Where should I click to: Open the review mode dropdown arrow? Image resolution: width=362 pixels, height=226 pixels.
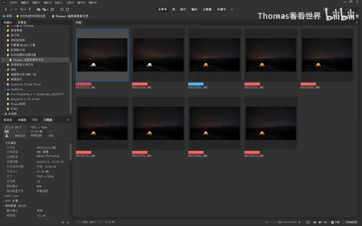[x=47, y=9]
